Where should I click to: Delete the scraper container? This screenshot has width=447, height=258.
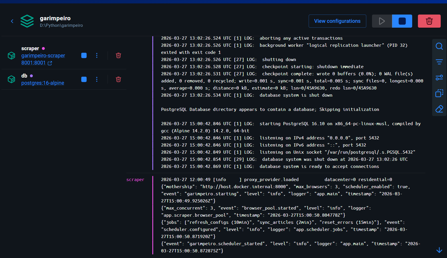pos(118,55)
